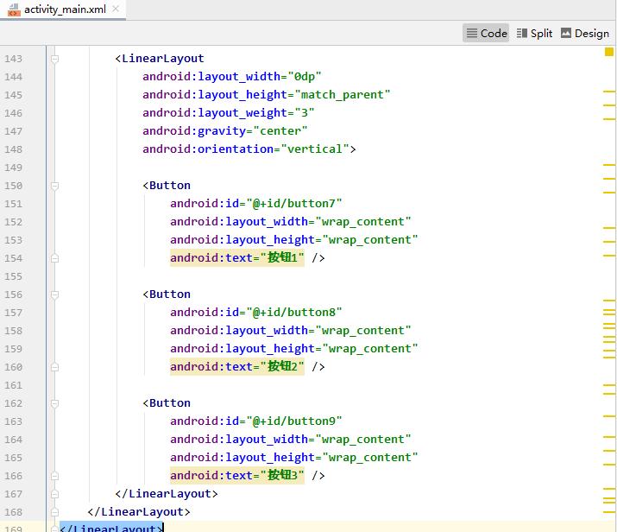Collapse fold end marker at line 168
The width and height of the screenshot is (617, 532).
click(x=54, y=512)
